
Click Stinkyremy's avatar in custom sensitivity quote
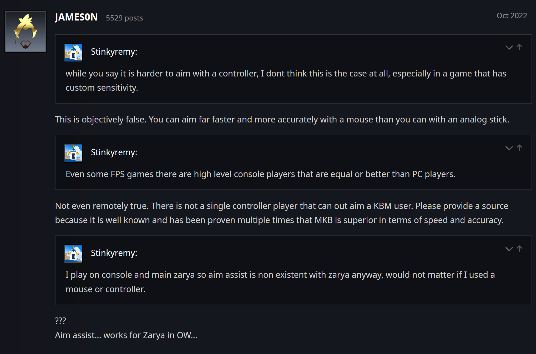73,53
